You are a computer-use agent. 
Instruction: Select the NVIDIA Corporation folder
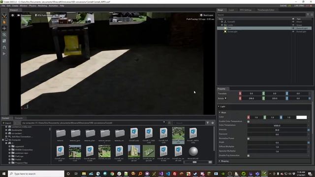pyautogui.click(x=24, y=150)
